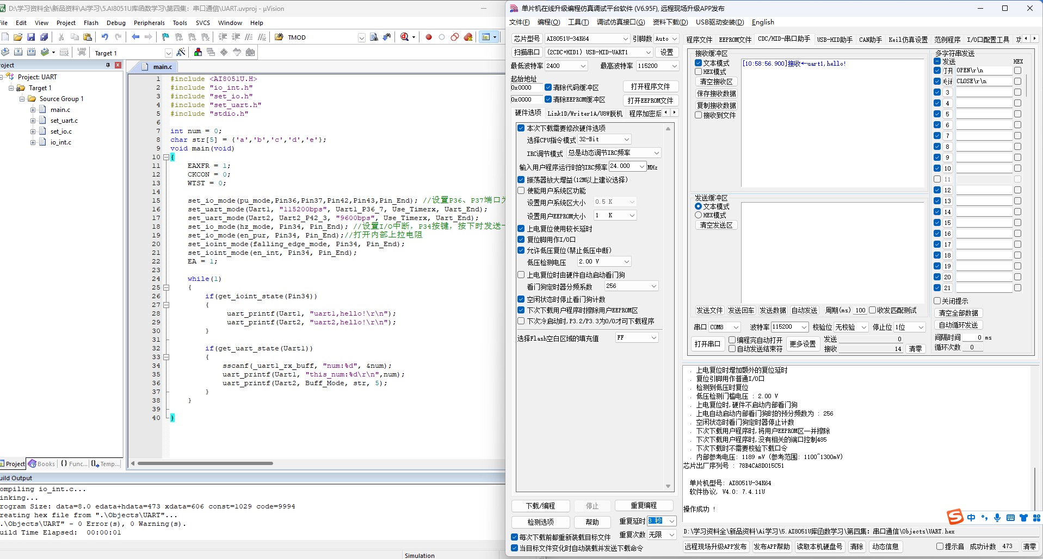Click the Navigate Backward blue arrow
The image size is (1043, 559).
pyautogui.click(x=135, y=37)
